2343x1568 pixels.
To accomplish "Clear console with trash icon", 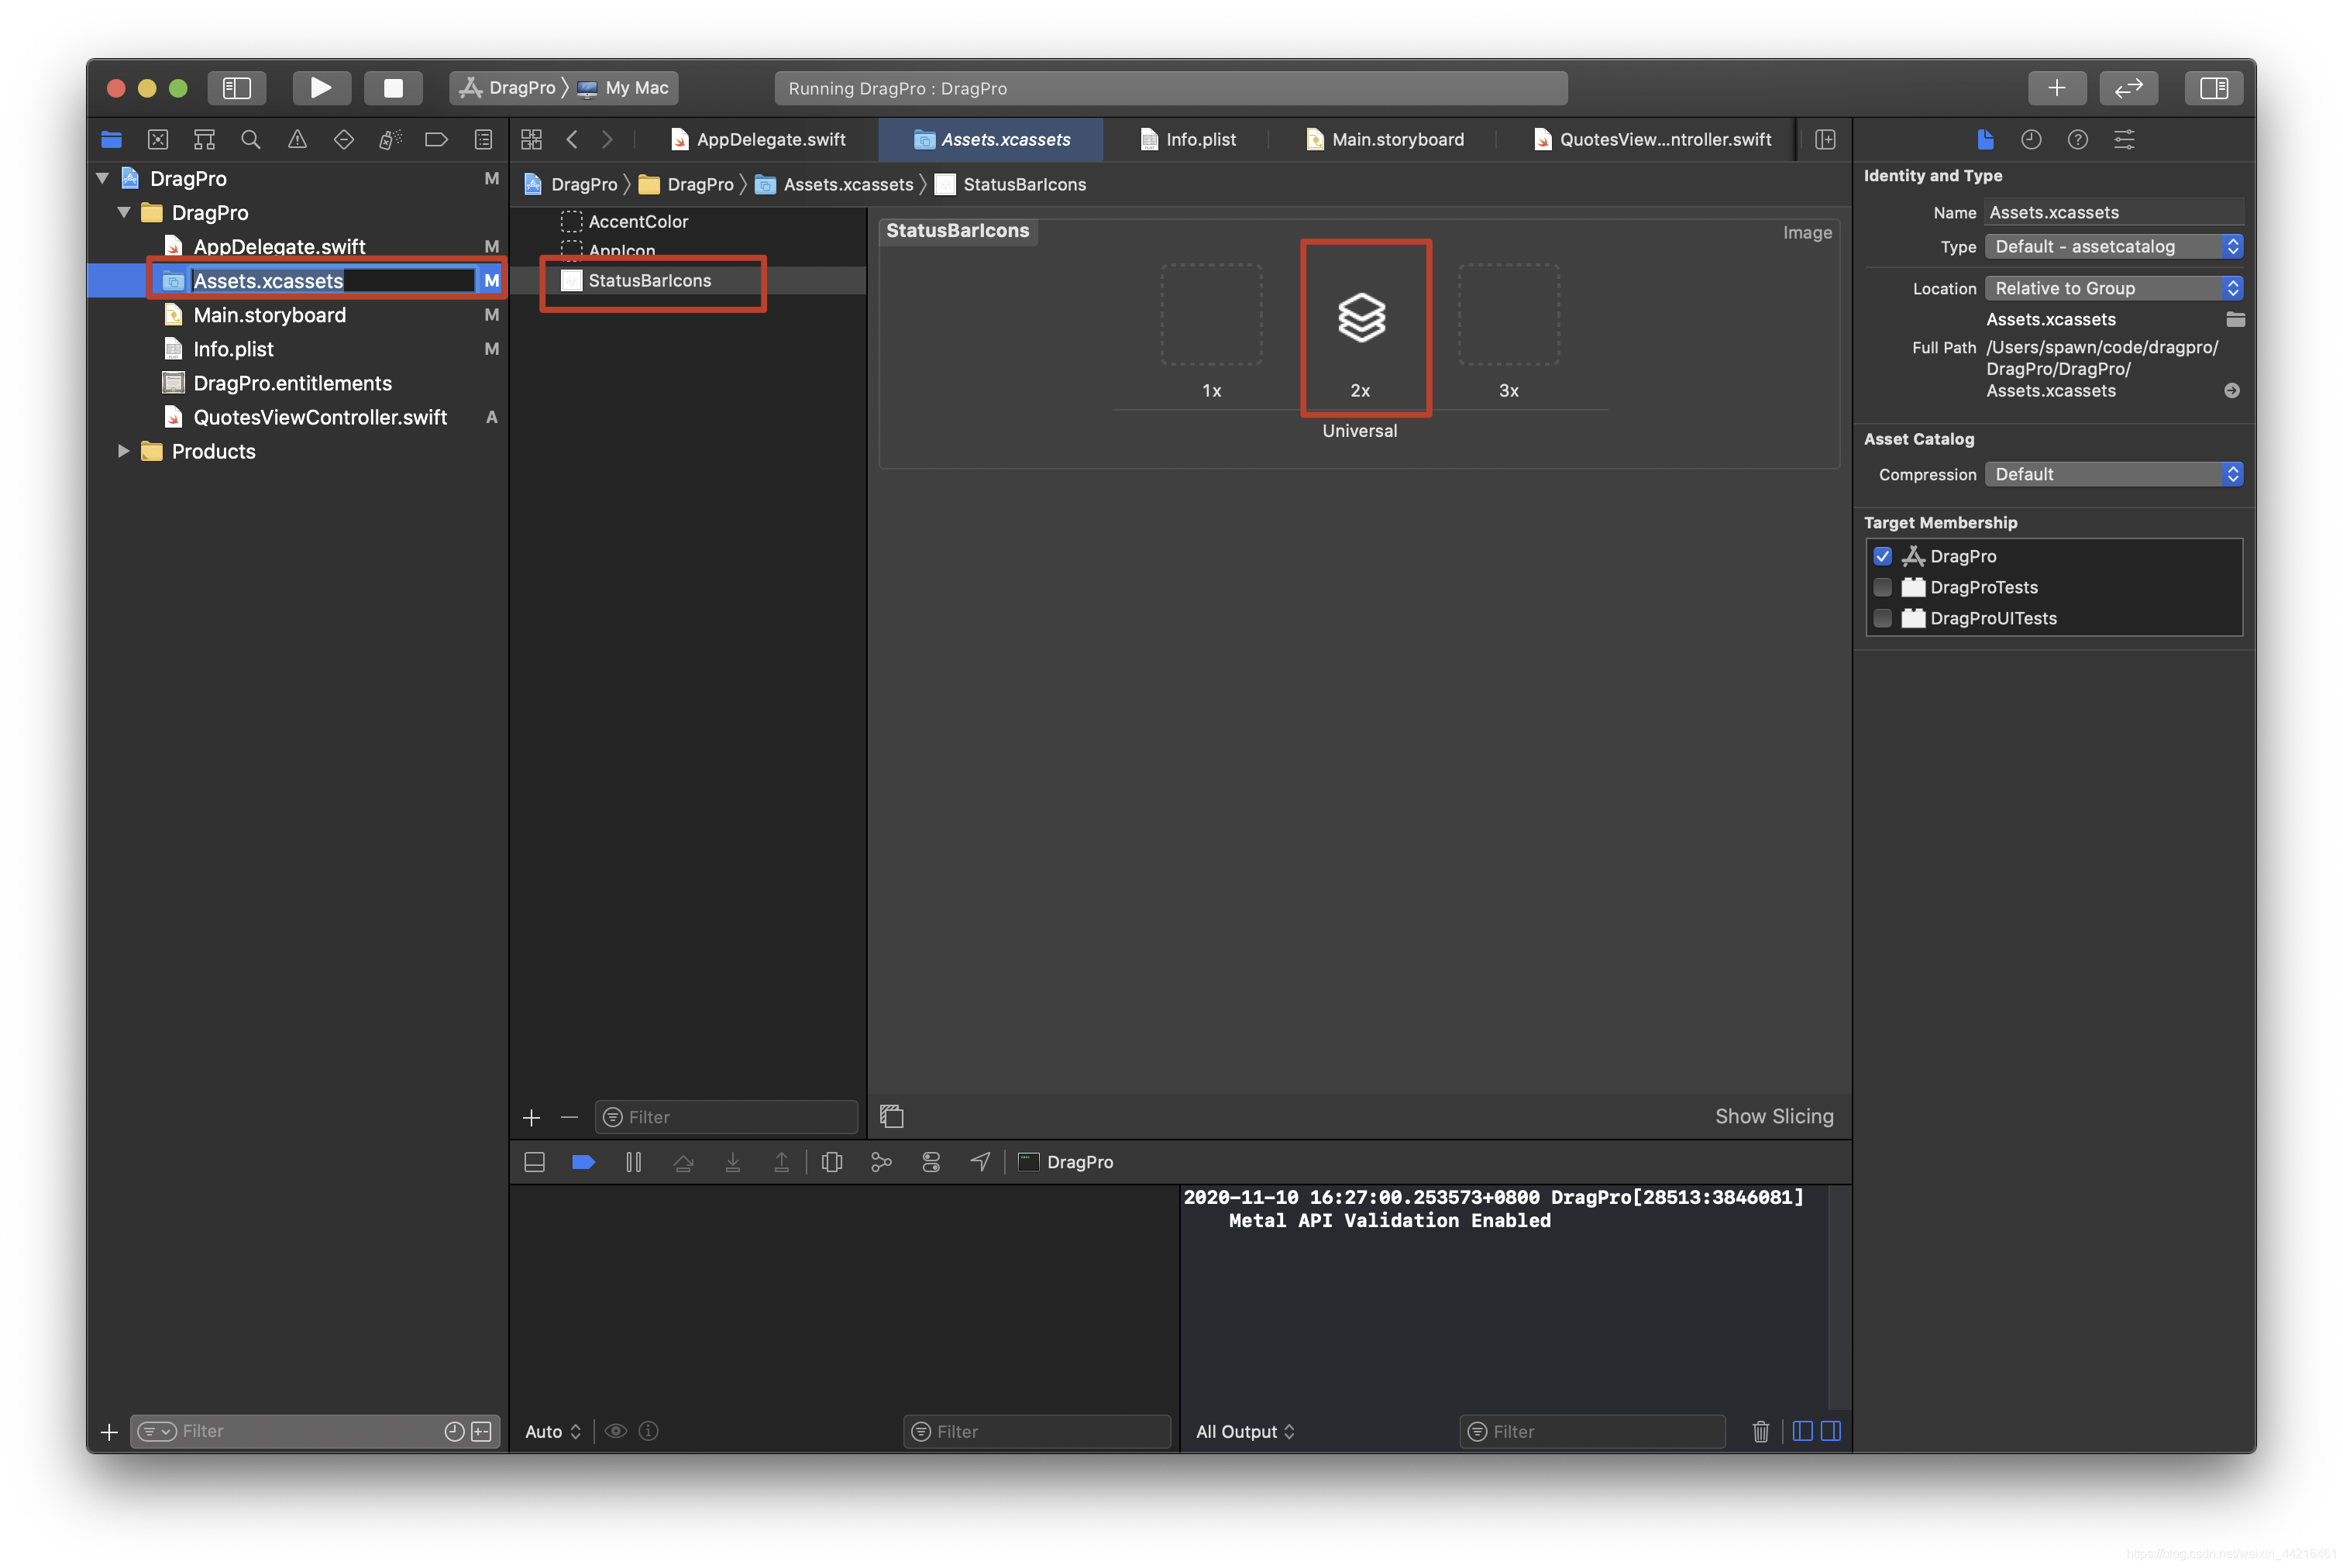I will point(1760,1431).
